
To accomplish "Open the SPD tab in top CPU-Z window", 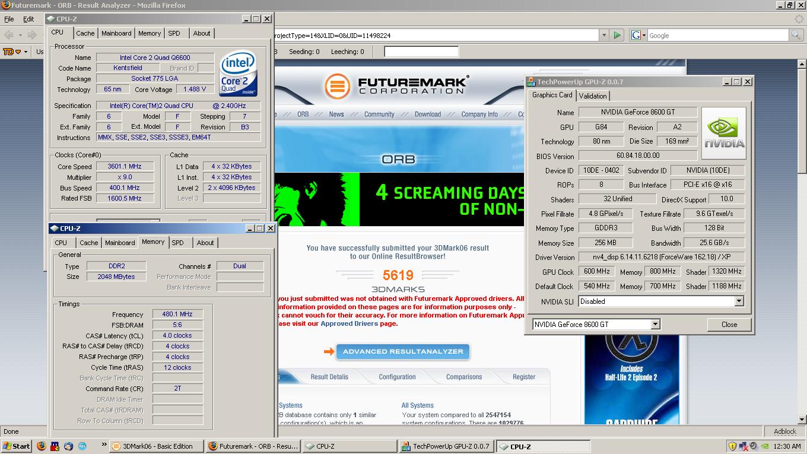I will coord(174,33).
